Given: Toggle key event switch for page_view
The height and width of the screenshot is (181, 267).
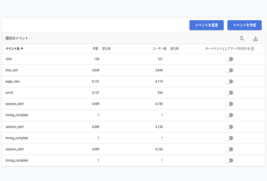Looking at the screenshot, I should pyautogui.click(x=229, y=81).
